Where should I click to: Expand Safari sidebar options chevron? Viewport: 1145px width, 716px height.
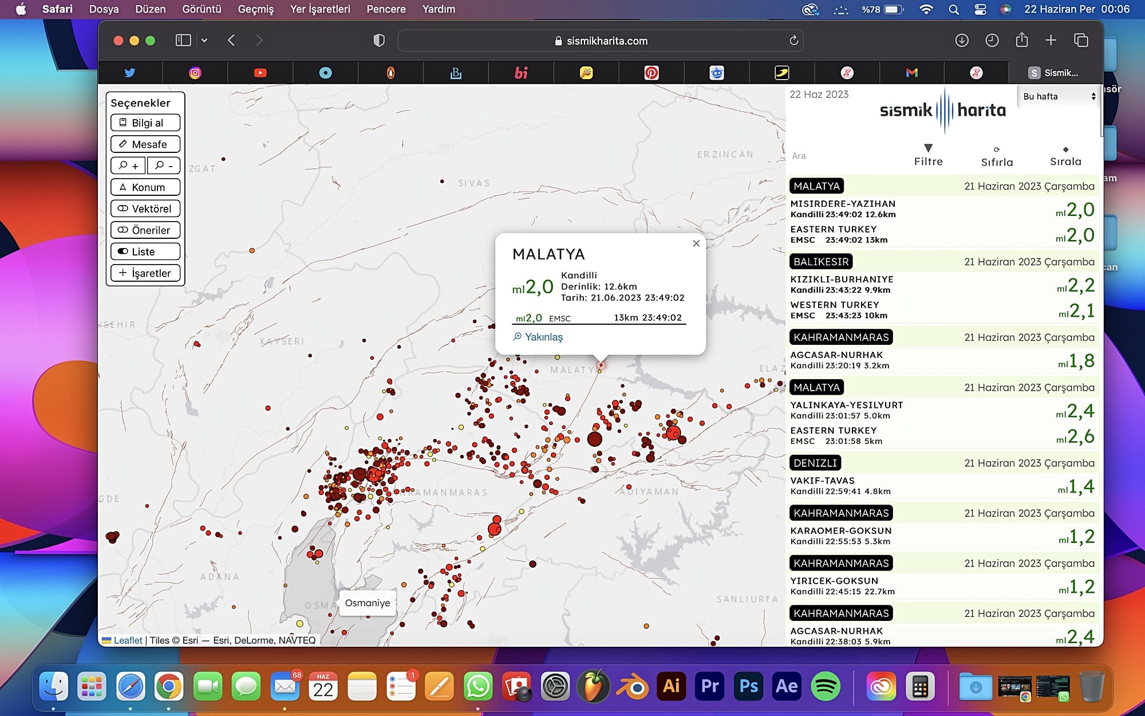pyautogui.click(x=204, y=41)
